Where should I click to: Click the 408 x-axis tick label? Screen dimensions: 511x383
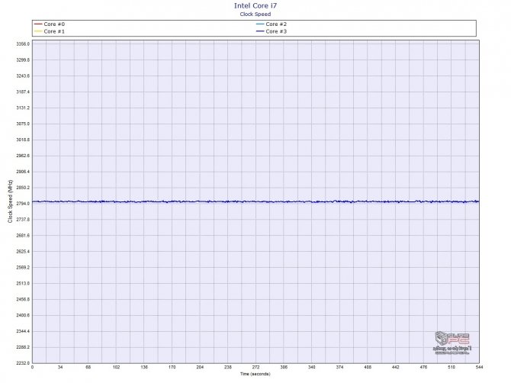click(368, 367)
